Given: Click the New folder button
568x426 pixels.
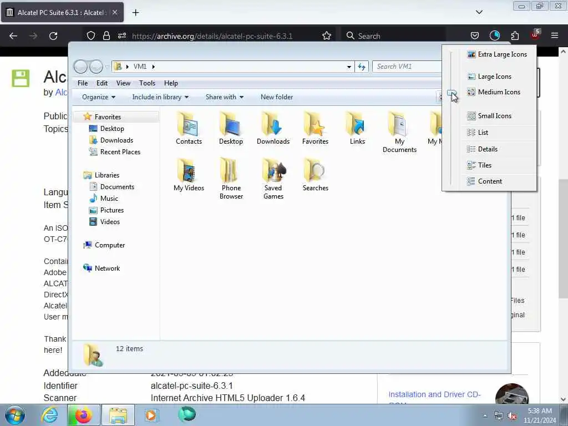Looking at the screenshot, I should 277,97.
